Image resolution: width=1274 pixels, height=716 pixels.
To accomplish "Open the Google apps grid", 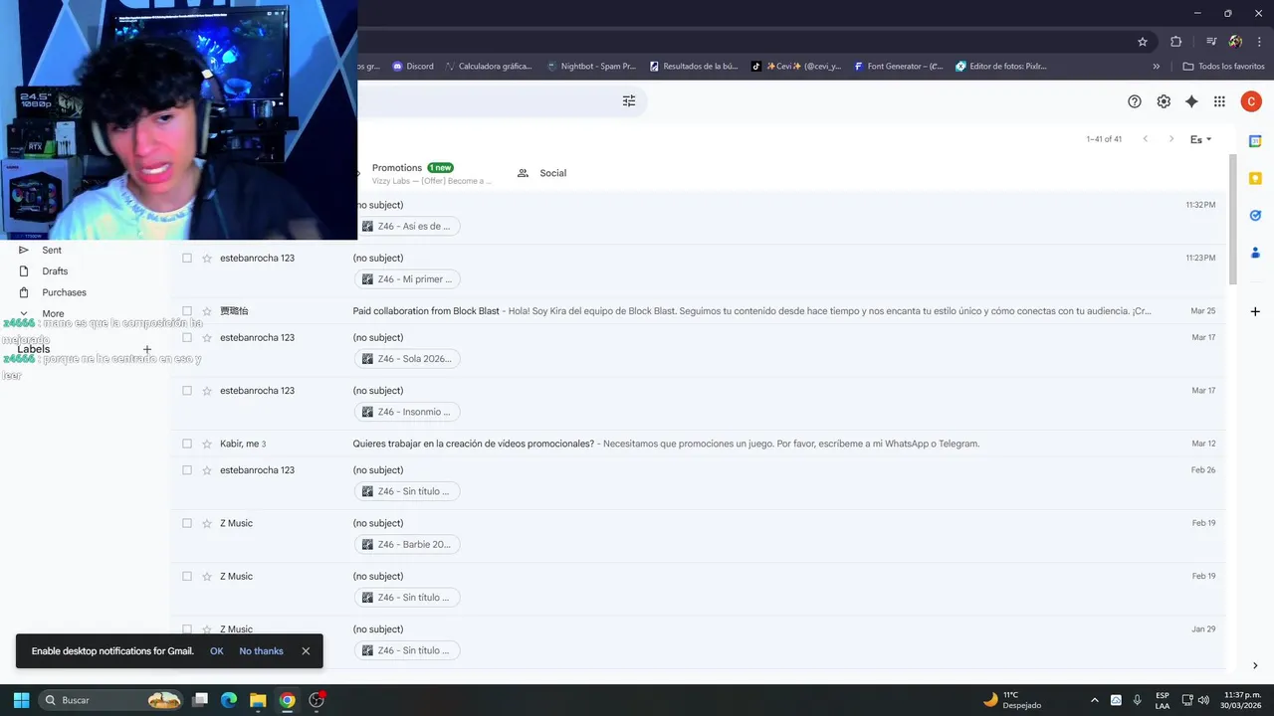I will tap(1219, 101).
